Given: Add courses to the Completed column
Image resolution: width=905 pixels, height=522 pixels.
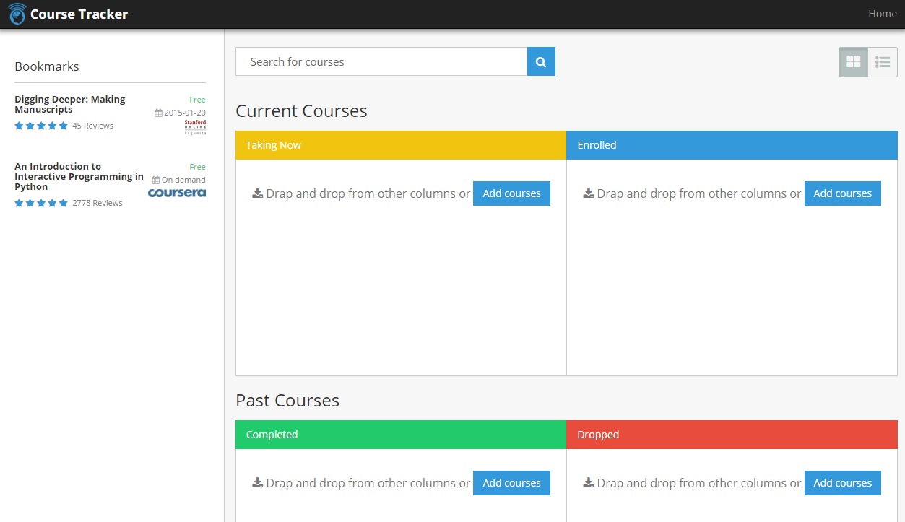Looking at the screenshot, I should click(x=511, y=483).
